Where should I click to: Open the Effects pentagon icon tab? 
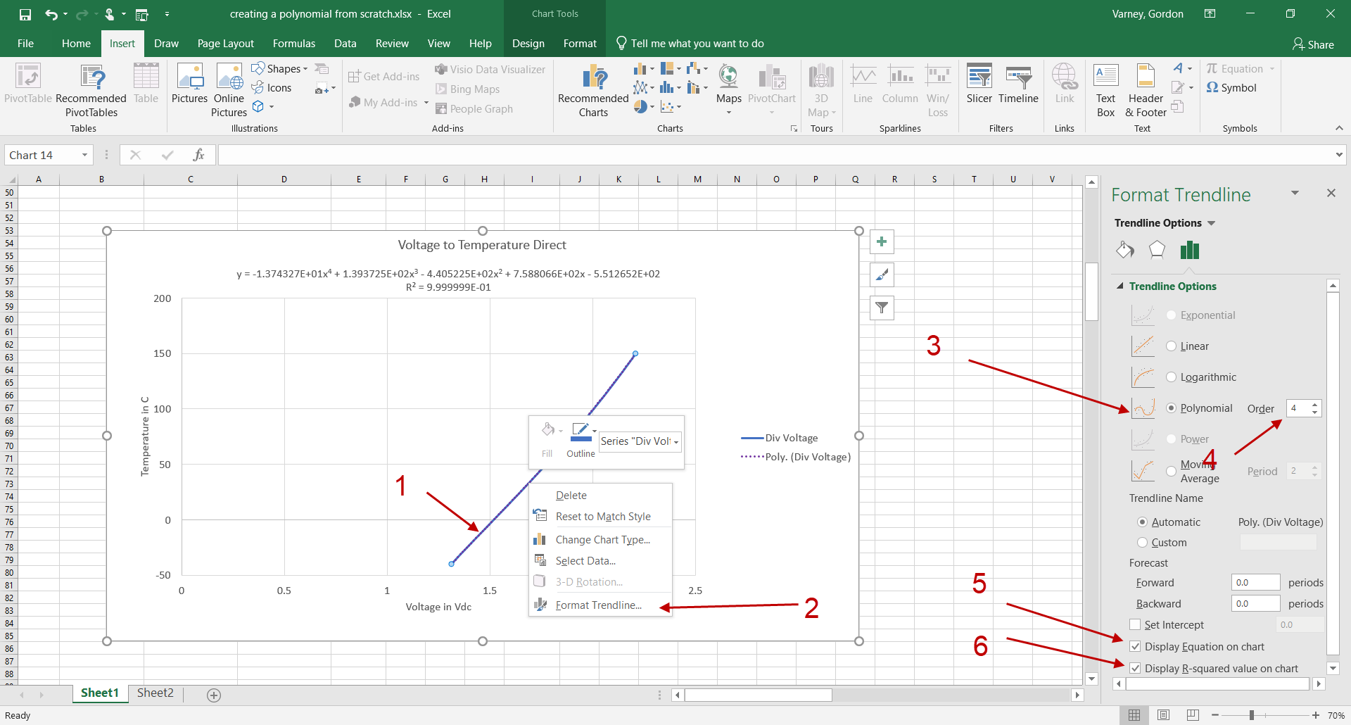[1157, 250]
